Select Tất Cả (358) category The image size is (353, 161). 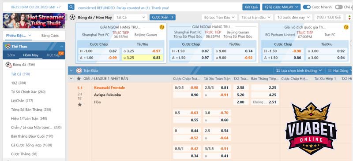pyautogui.click(x=20, y=74)
